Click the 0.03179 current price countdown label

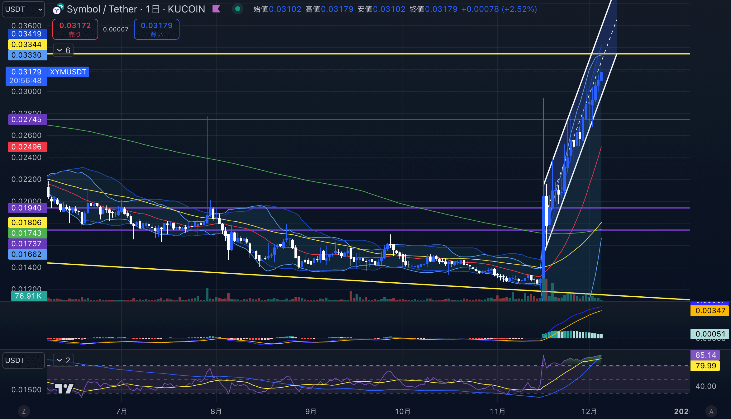(26, 76)
